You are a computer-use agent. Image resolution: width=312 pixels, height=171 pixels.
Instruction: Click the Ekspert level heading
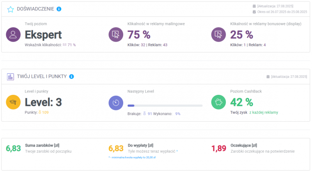43,35
